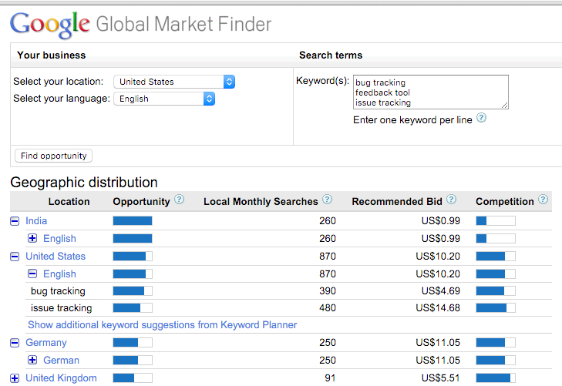
Task: Collapse the India row
Action: click(x=15, y=221)
